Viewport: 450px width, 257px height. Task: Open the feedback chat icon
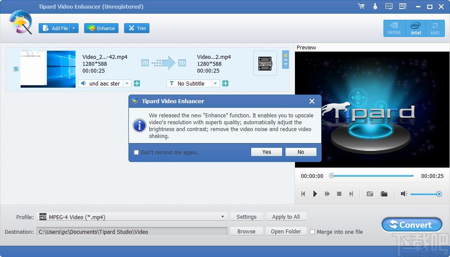tap(389, 6)
